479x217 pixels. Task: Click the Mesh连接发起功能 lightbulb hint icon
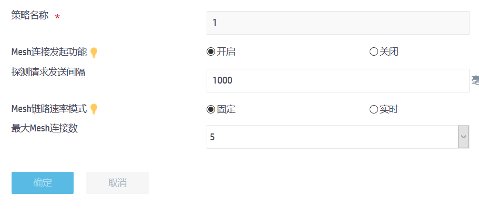(x=94, y=53)
